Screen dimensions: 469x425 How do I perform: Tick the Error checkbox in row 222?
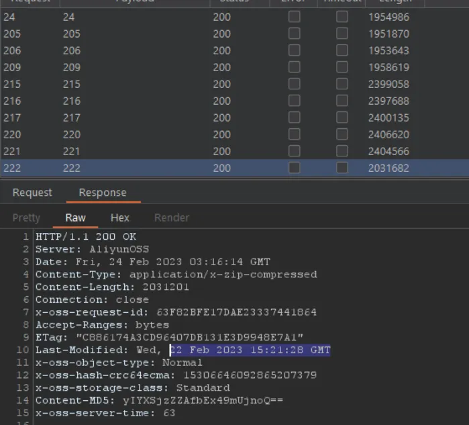click(295, 168)
